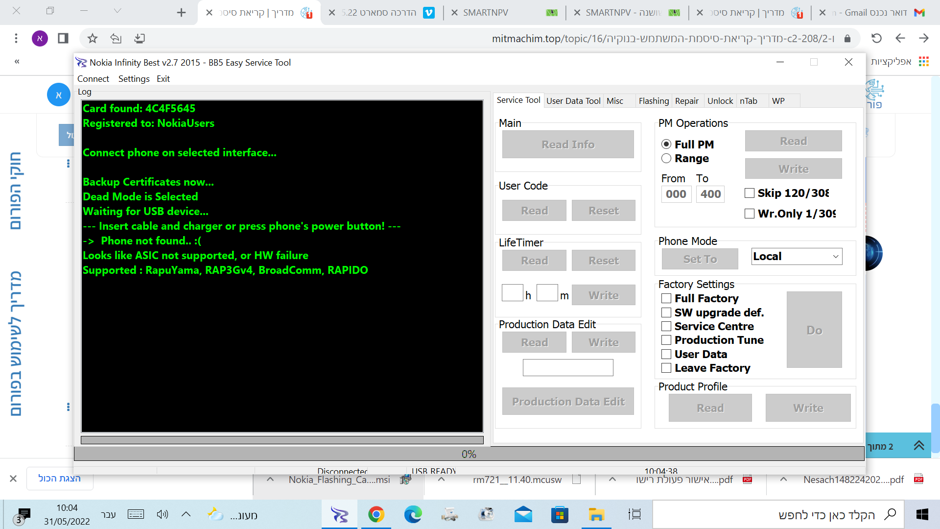Open Nokia Infinity Best taskbar icon
Image resolution: width=940 pixels, height=529 pixels.
(x=339, y=515)
